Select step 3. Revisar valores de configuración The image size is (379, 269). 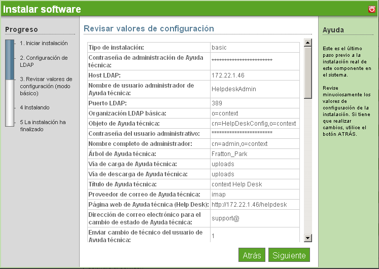pos(46,86)
